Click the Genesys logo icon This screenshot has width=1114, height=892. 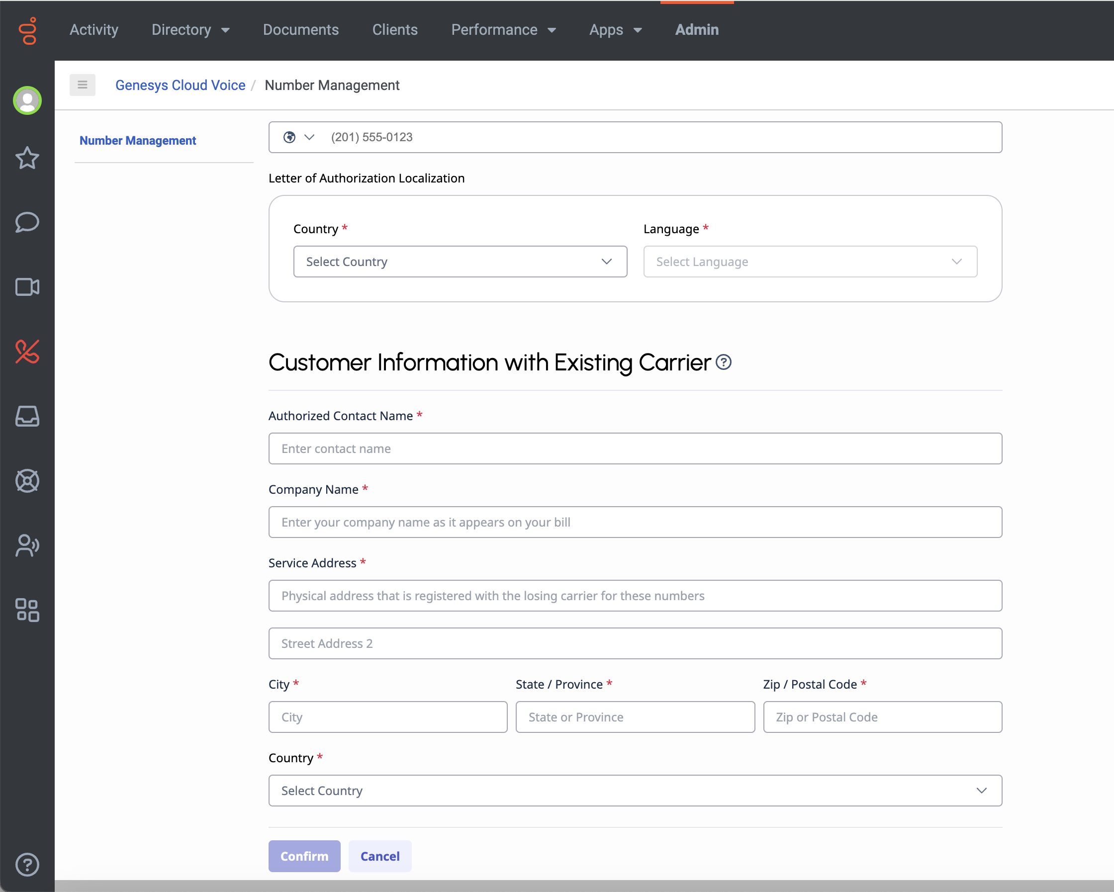click(27, 30)
